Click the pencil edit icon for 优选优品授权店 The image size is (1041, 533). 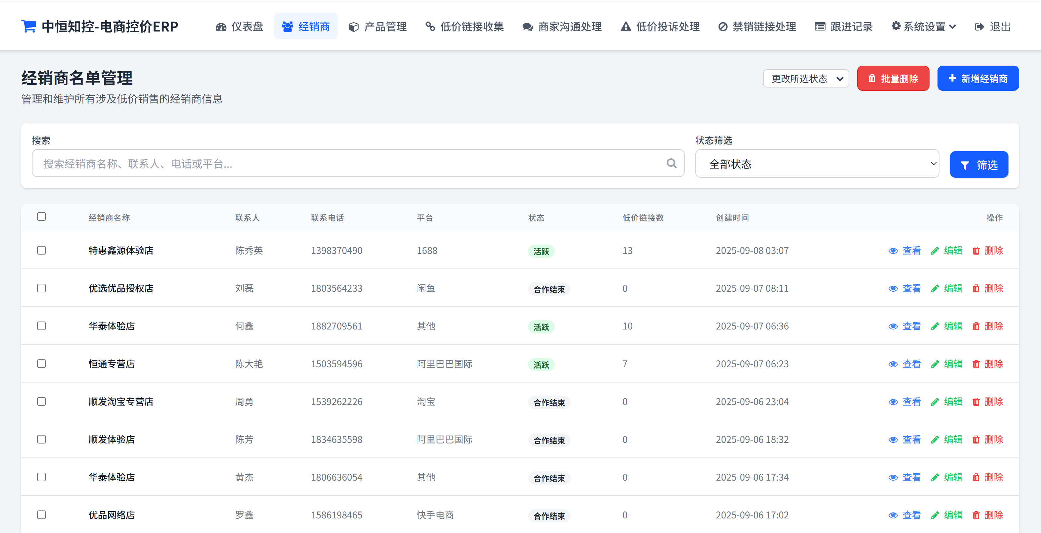[935, 289]
